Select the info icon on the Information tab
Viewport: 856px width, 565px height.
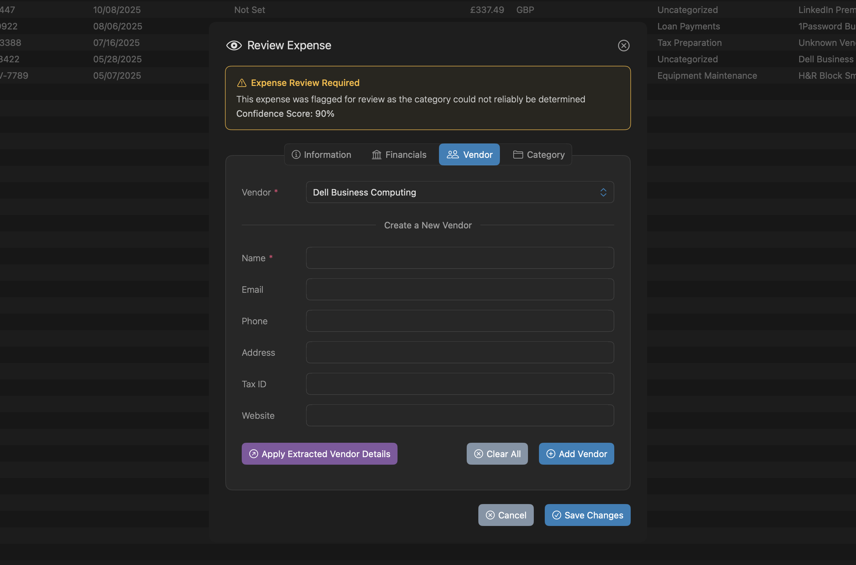[296, 154]
